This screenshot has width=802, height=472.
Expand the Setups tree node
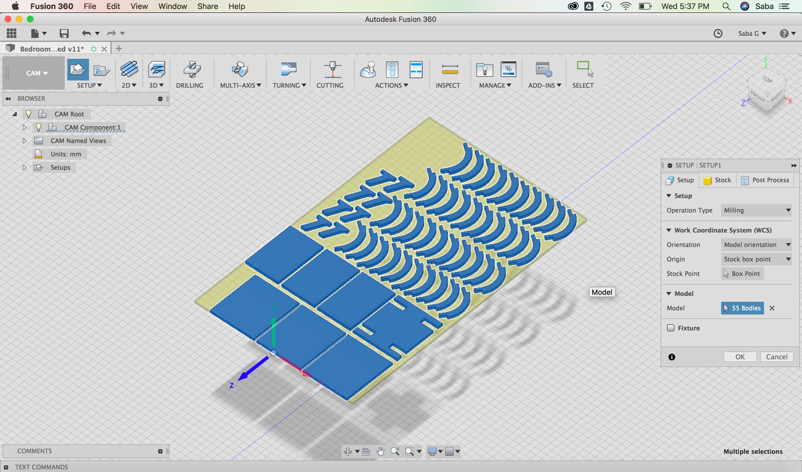[24, 167]
